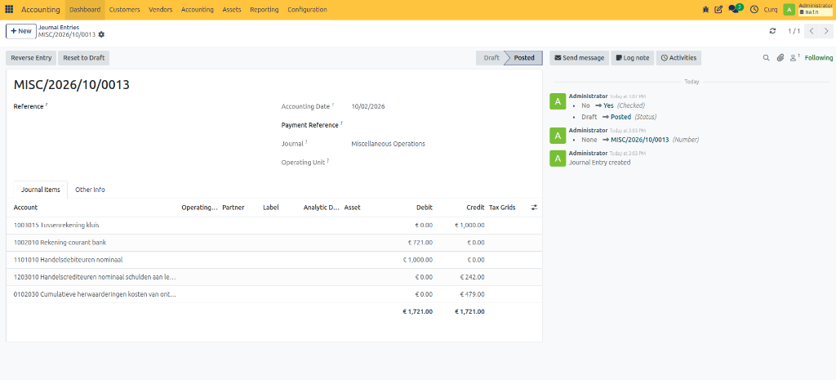Click the Tax Grids column header
The image size is (836, 380).
click(x=502, y=208)
